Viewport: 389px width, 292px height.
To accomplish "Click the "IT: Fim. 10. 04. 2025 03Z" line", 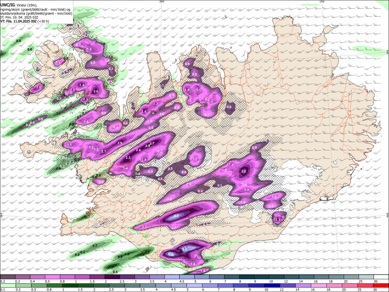I will (19, 17).
